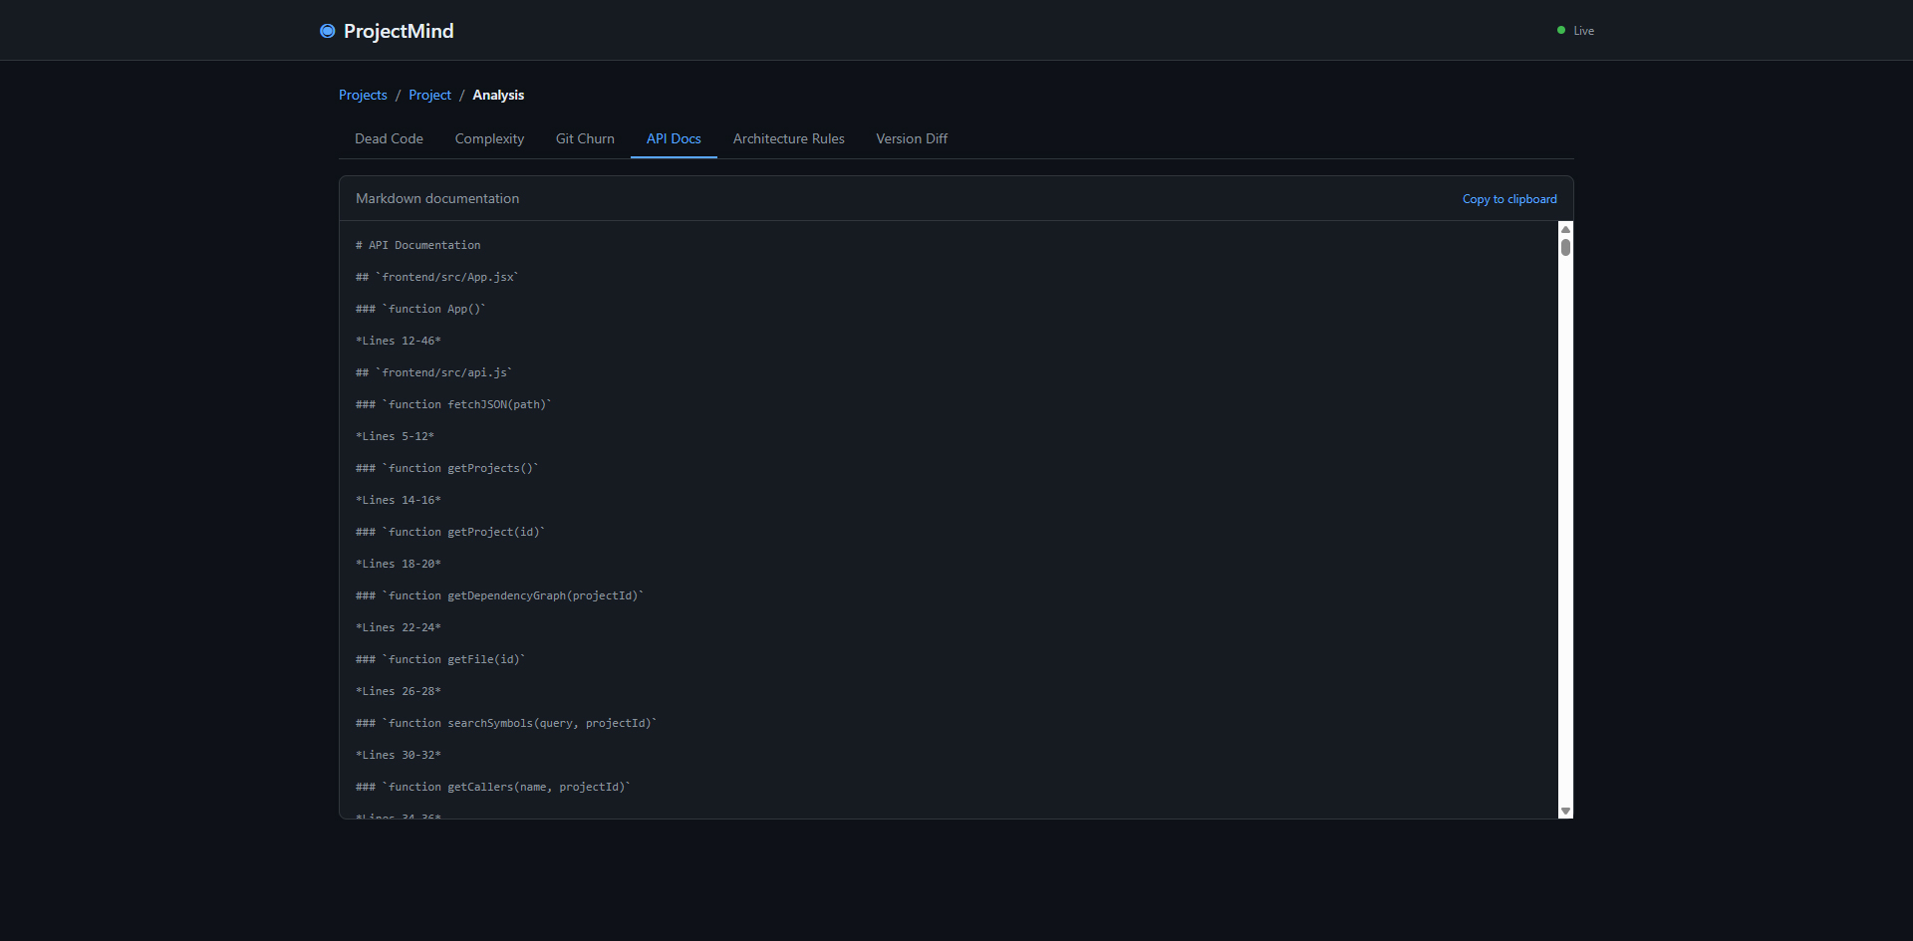Open the Git Churn tab
Screen dimensions: 1913x941
click(x=585, y=138)
